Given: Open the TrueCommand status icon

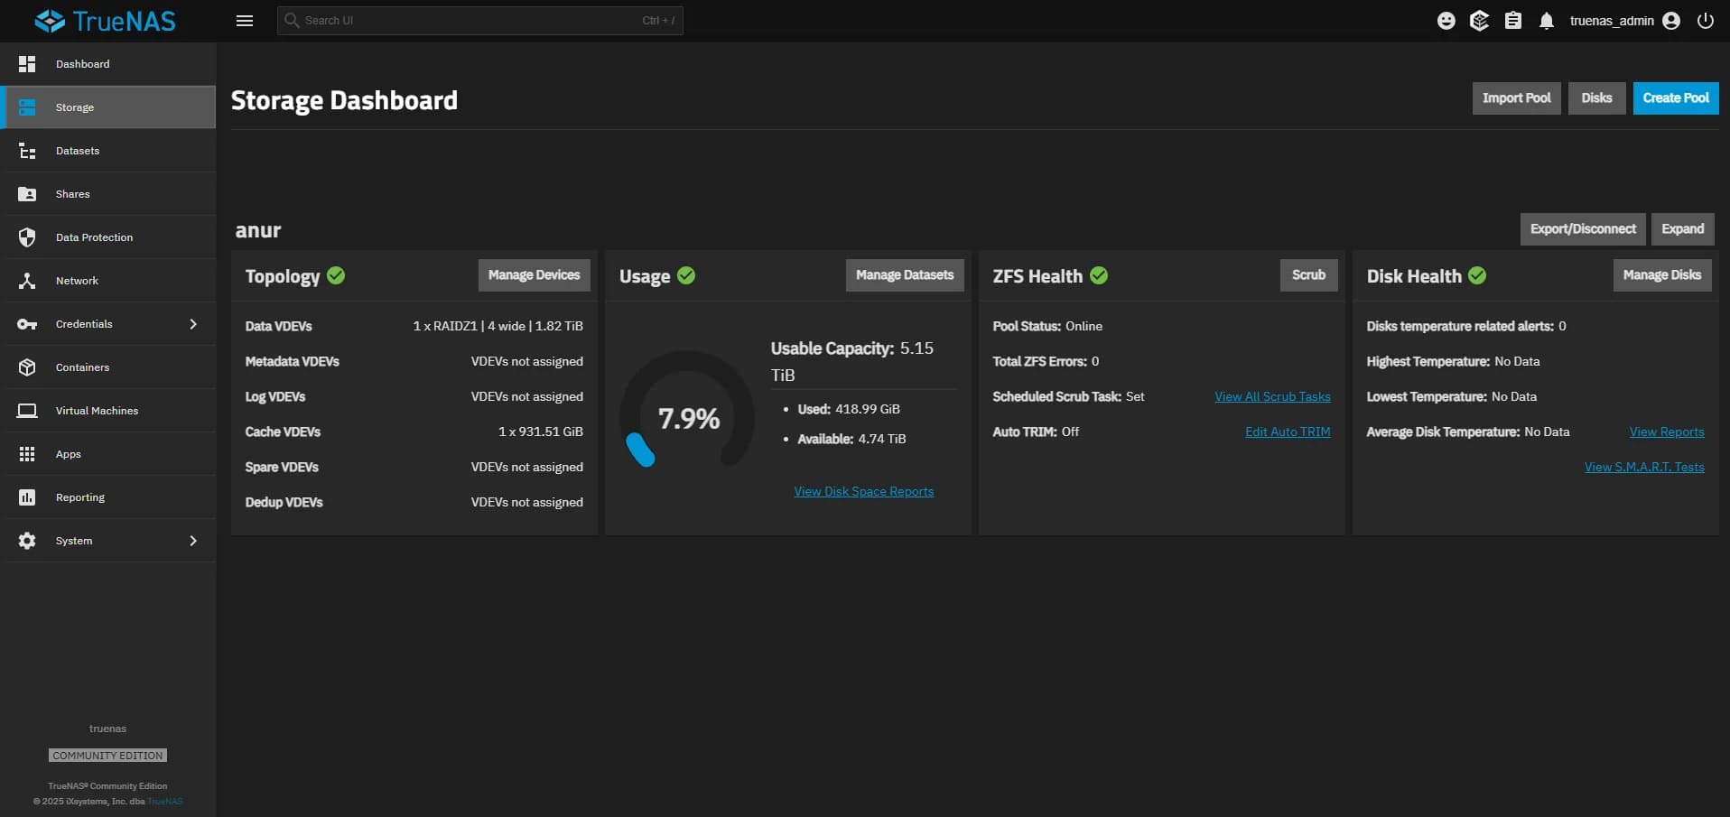Looking at the screenshot, I should point(1480,20).
